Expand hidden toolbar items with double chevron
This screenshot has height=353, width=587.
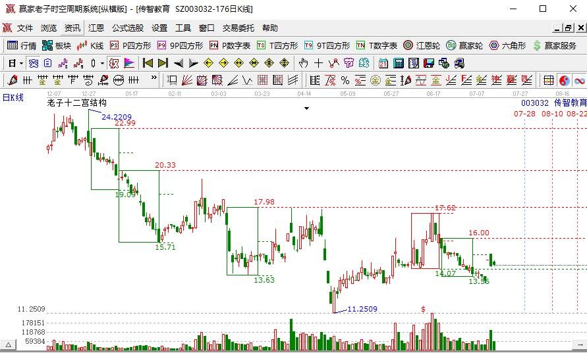(x=154, y=78)
